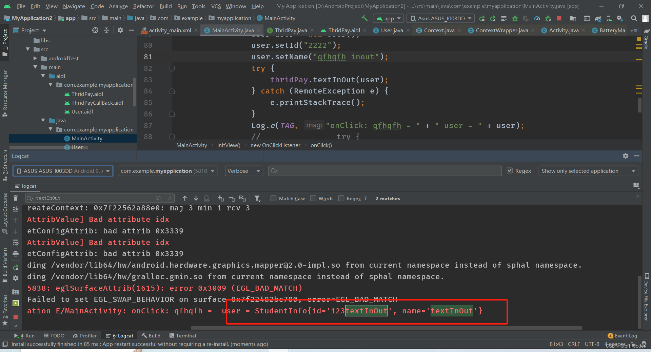
Task: Open the Profile app gauge icon
Action: 537,18
